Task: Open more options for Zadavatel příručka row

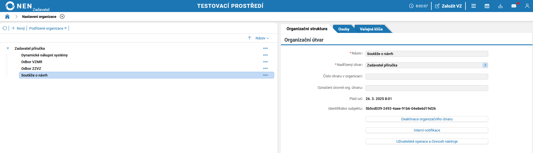Action: pos(265,48)
